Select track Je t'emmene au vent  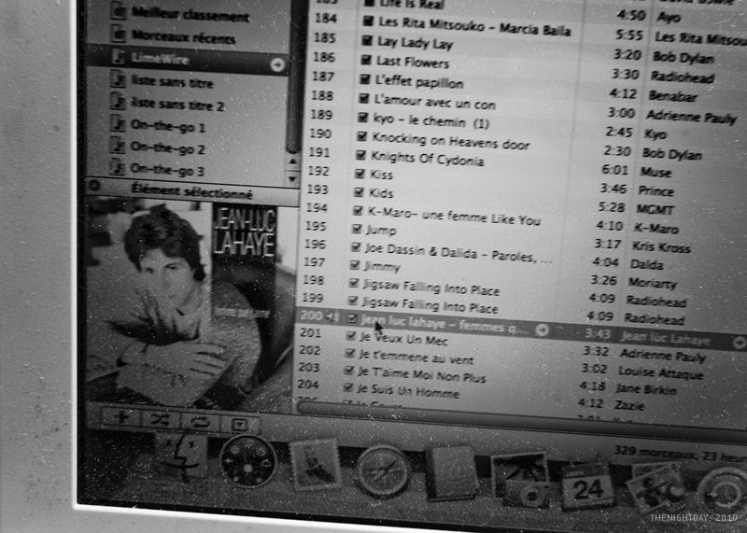(416, 358)
